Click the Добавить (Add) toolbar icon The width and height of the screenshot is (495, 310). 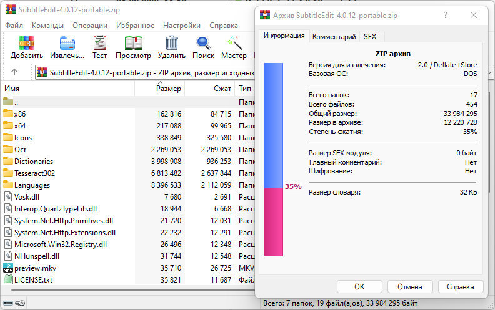point(26,42)
